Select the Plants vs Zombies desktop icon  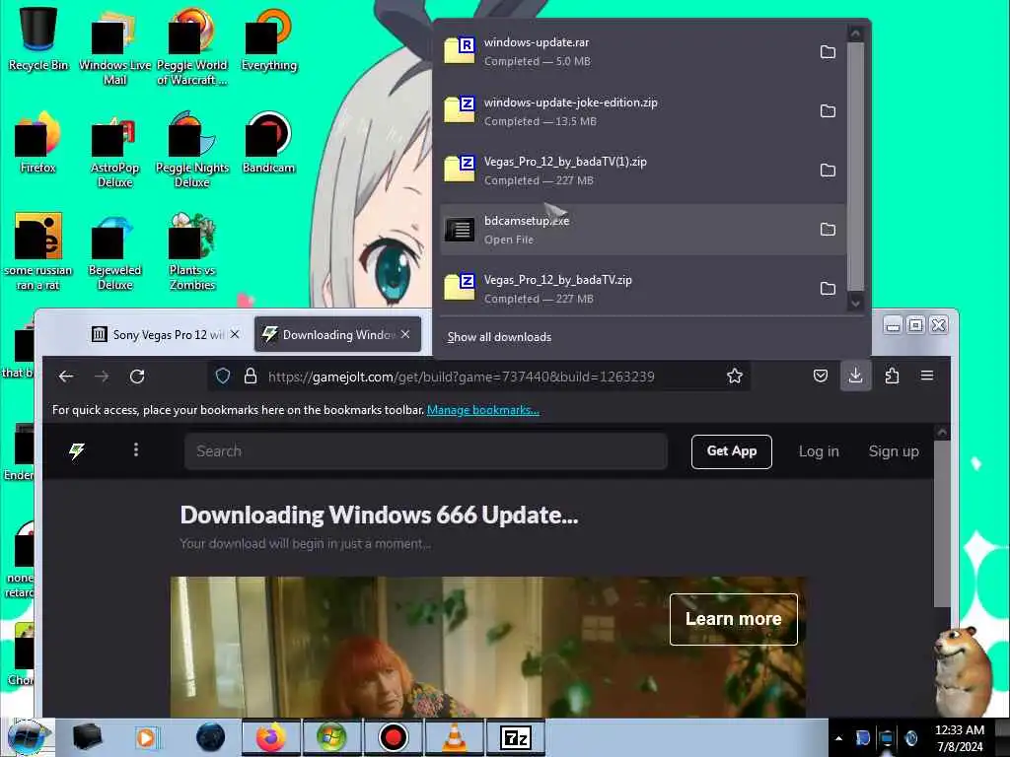click(x=192, y=252)
